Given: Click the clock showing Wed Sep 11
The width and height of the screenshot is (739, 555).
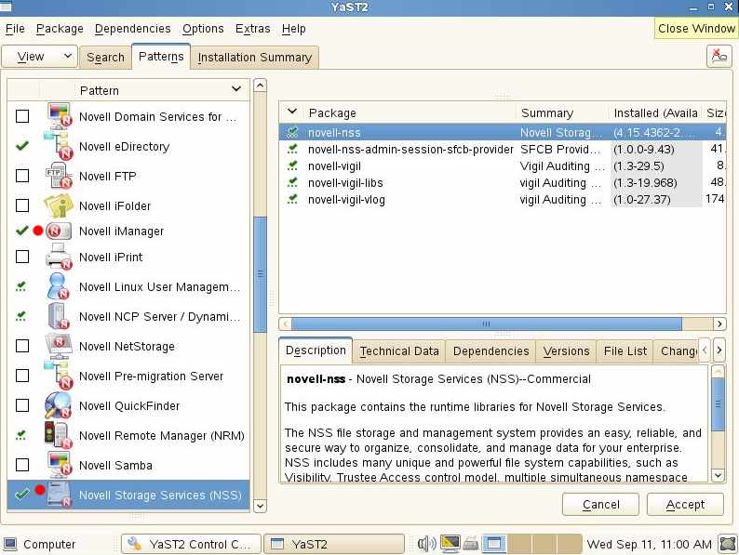Looking at the screenshot, I should [649, 544].
